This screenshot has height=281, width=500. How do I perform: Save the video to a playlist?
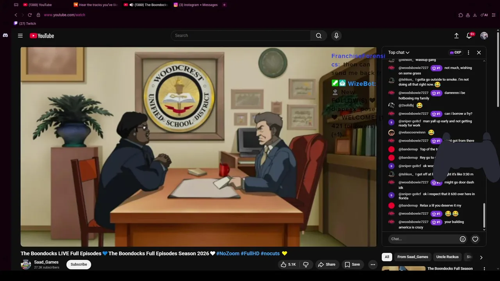[x=352, y=264]
